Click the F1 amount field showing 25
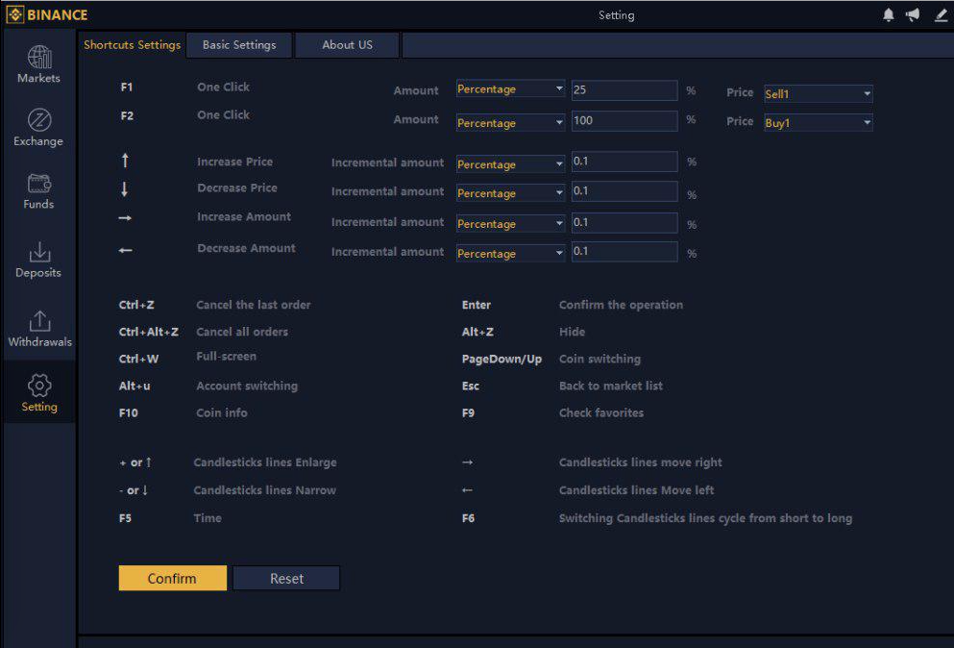The image size is (954, 648). 624,90
